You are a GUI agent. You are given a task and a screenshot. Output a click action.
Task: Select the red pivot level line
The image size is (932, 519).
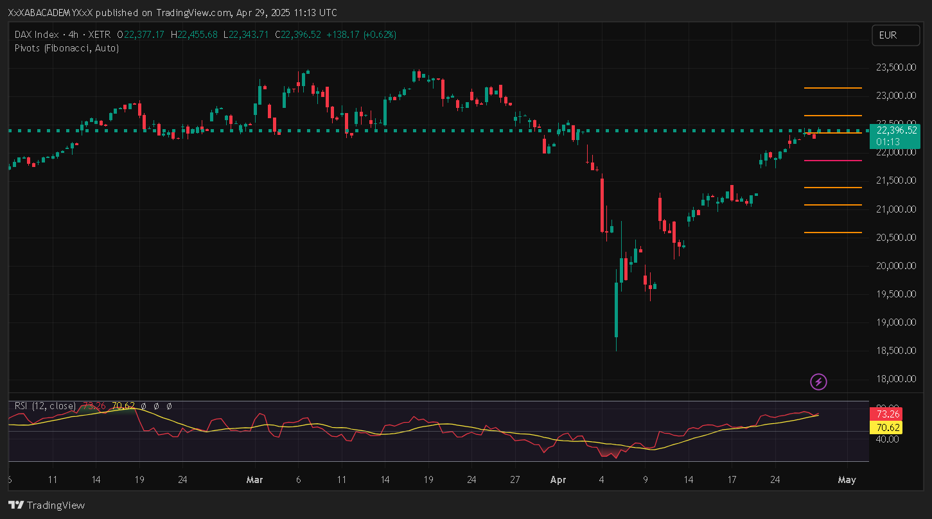click(x=832, y=161)
